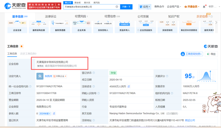Screen dimensions: 221x128
Task: Open the 法律诉讼 tab
Action: (51, 16)
